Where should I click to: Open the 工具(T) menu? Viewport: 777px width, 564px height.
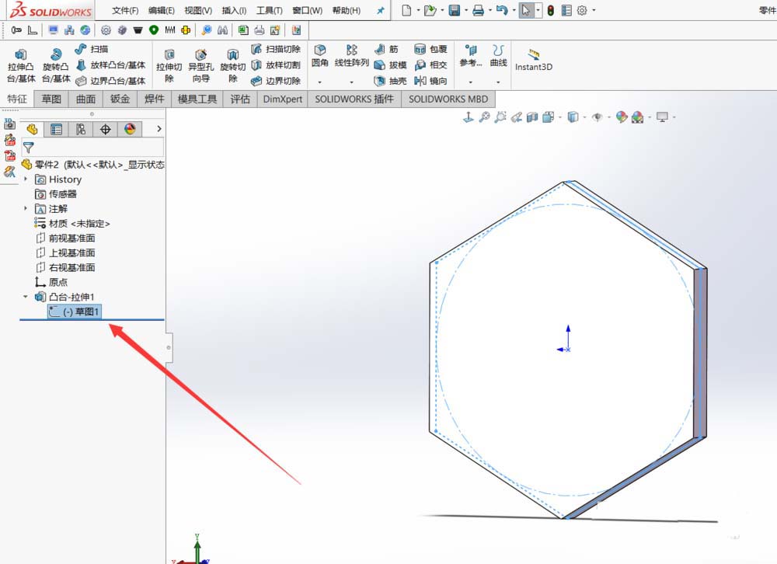click(269, 10)
